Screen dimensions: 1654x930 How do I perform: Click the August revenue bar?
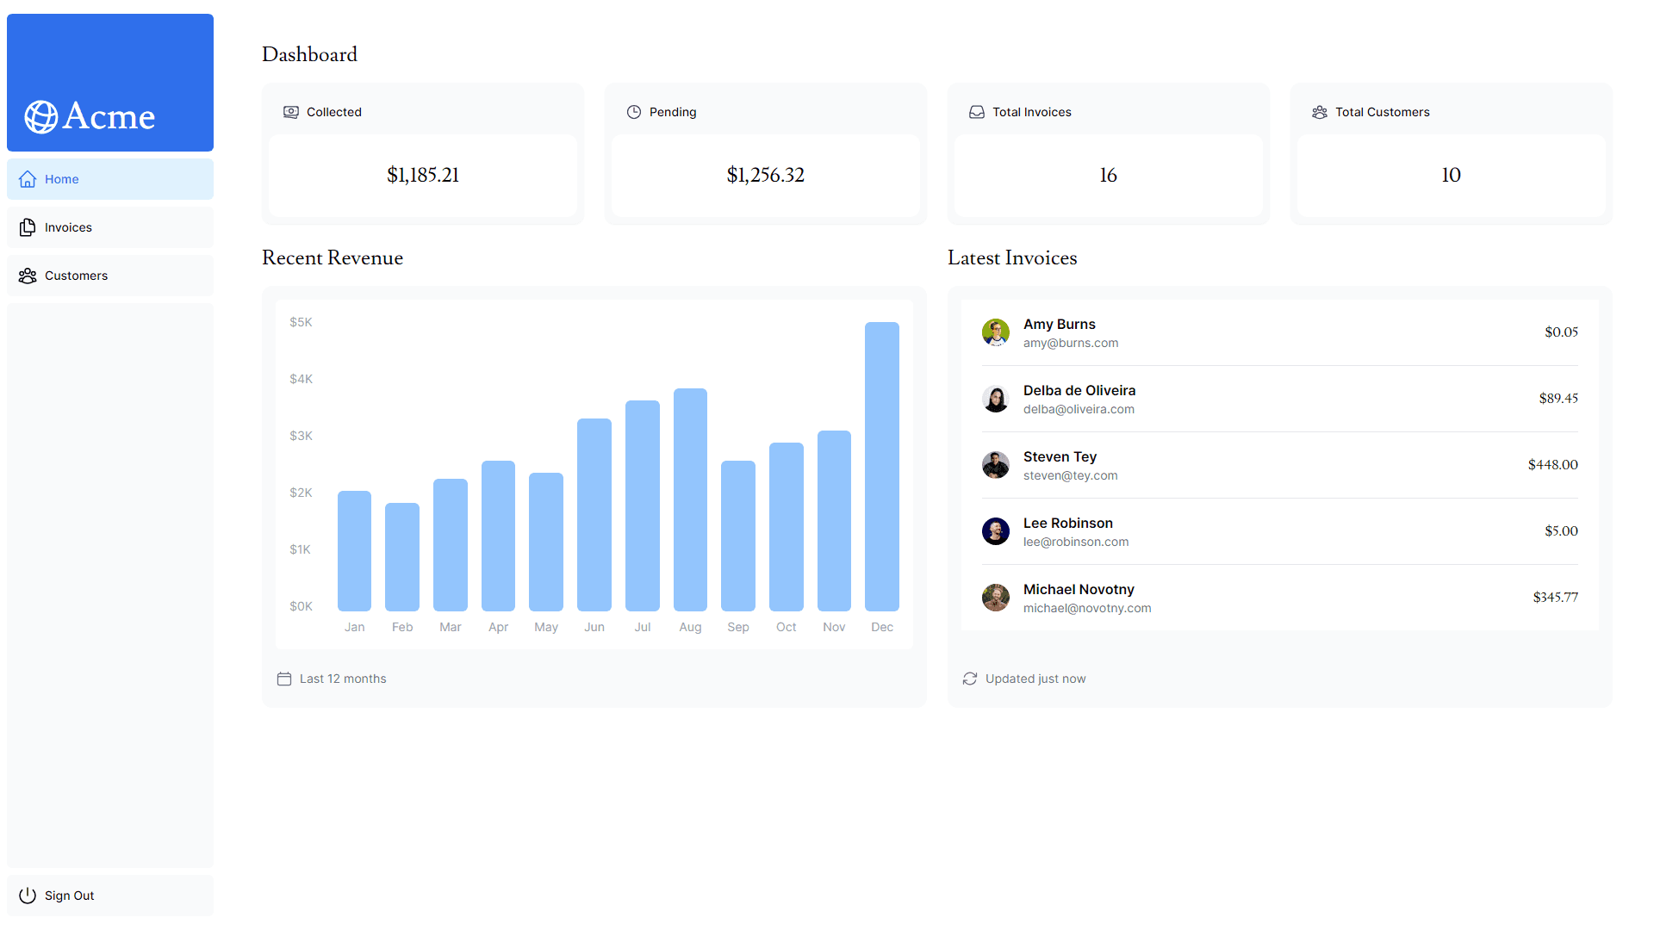click(690, 499)
